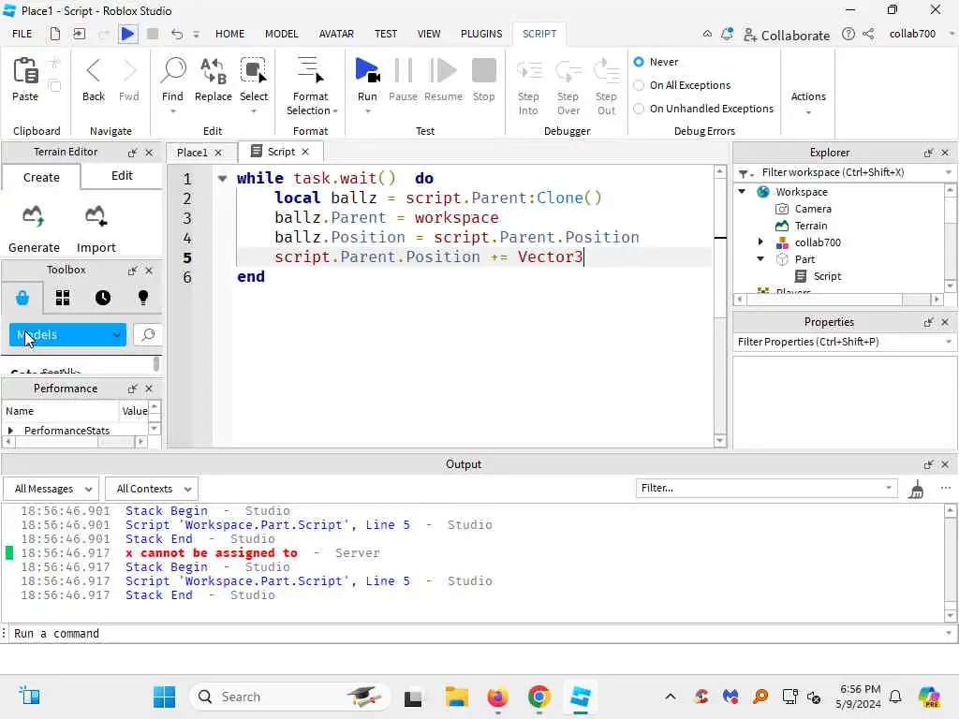Close the Script tab
Viewport: 959px width, 719px height.
click(x=305, y=152)
